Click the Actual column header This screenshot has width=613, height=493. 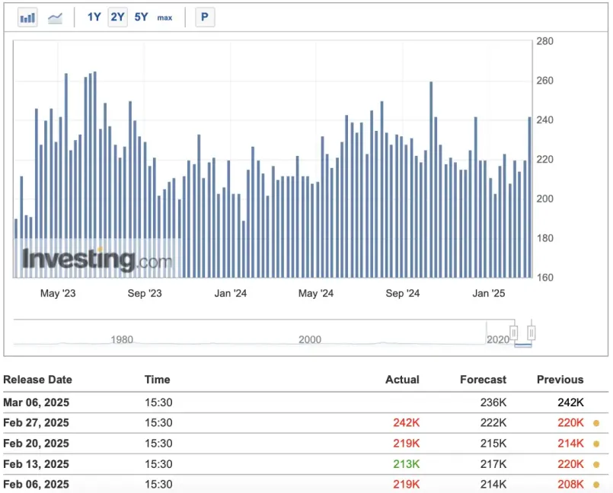pos(402,380)
